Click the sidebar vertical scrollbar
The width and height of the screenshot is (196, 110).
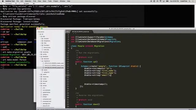[x=65, y=65]
